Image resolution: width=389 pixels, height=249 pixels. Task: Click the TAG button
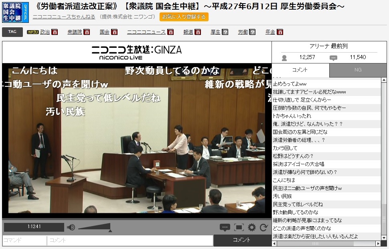tap(12, 32)
